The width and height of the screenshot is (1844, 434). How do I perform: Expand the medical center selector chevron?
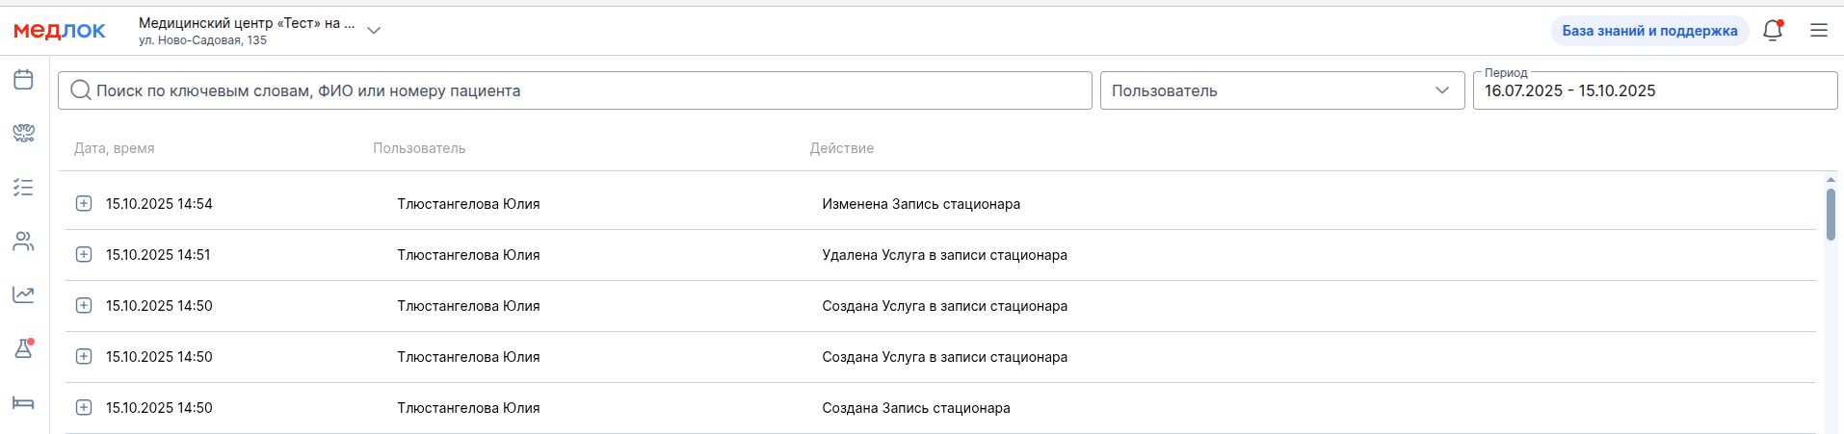(375, 31)
